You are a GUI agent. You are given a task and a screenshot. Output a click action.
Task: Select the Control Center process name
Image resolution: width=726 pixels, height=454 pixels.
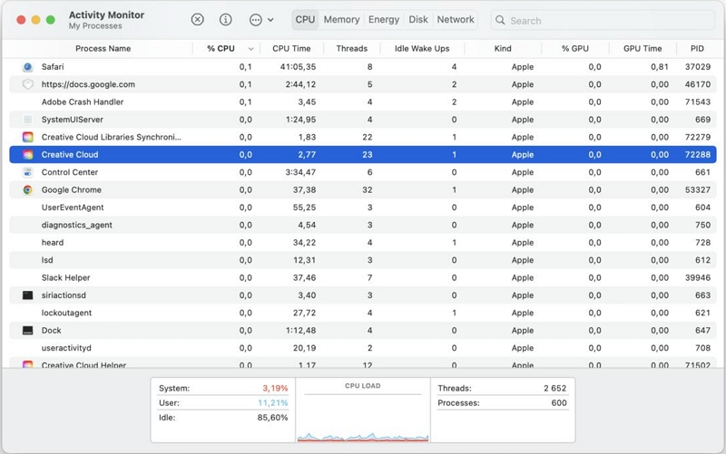coord(70,172)
